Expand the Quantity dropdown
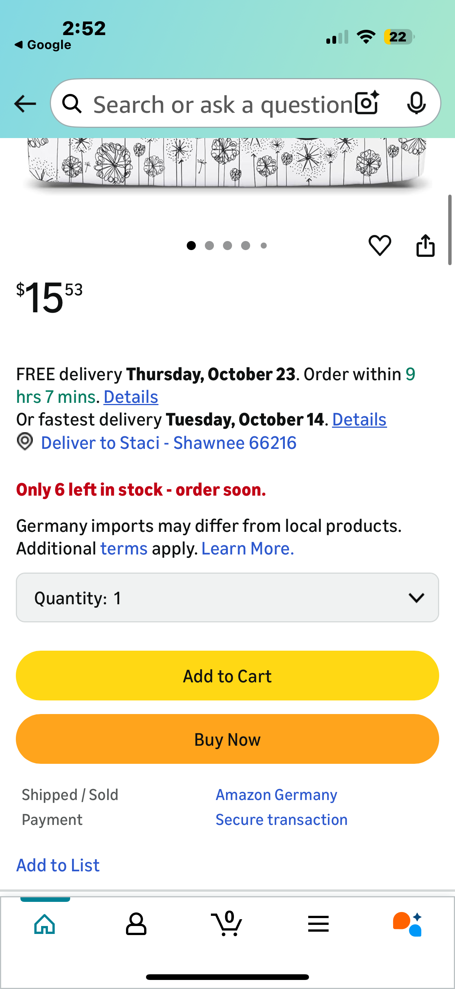The width and height of the screenshot is (455, 989). tap(227, 597)
